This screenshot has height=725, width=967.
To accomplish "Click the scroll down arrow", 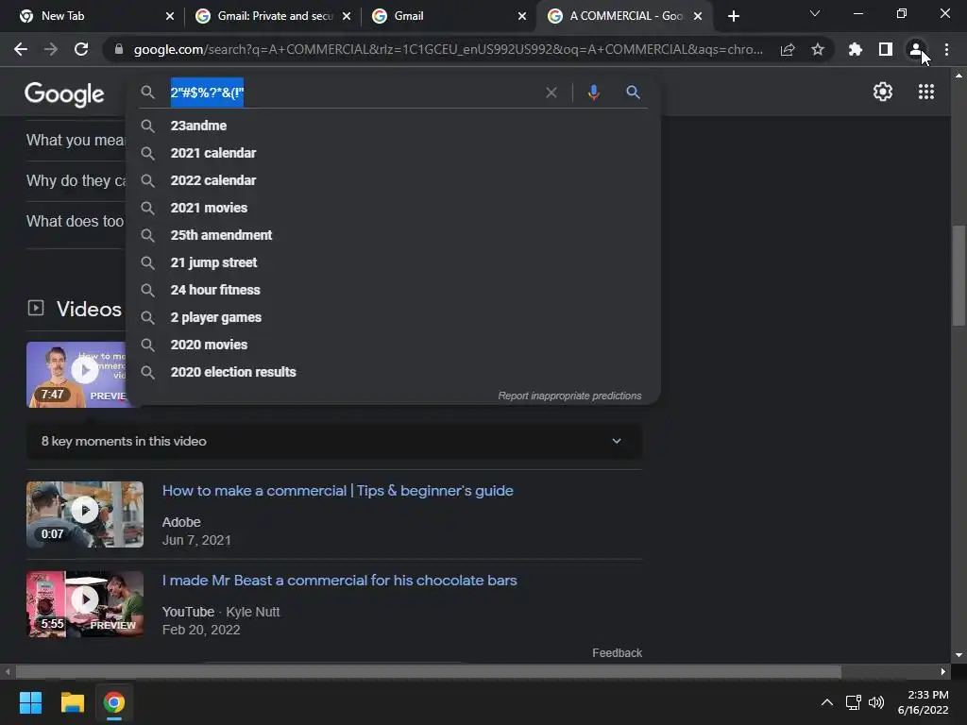I will pyautogui.click(x=959, y=655).
